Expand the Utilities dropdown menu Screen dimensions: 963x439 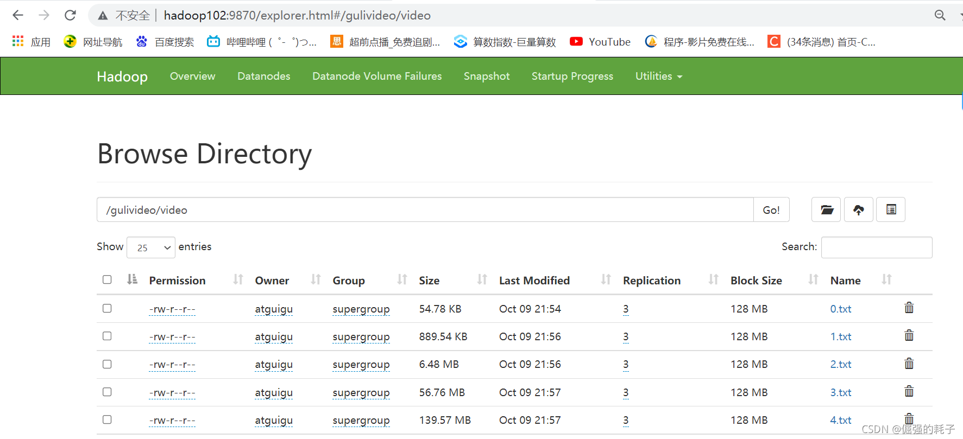coord(658,77)
